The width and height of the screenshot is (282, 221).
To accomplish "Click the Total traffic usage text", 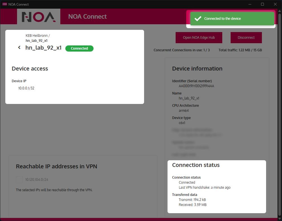I will [240, 50].
